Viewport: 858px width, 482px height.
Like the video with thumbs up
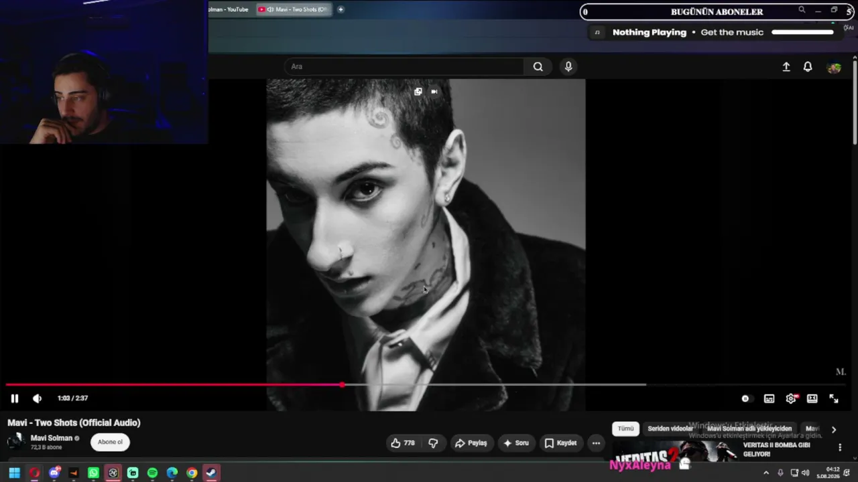pyautogui.click(x=403, y=443)
